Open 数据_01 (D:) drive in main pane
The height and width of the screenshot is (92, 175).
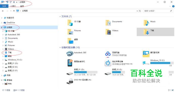pyautogui.click(x=70, y=73)
